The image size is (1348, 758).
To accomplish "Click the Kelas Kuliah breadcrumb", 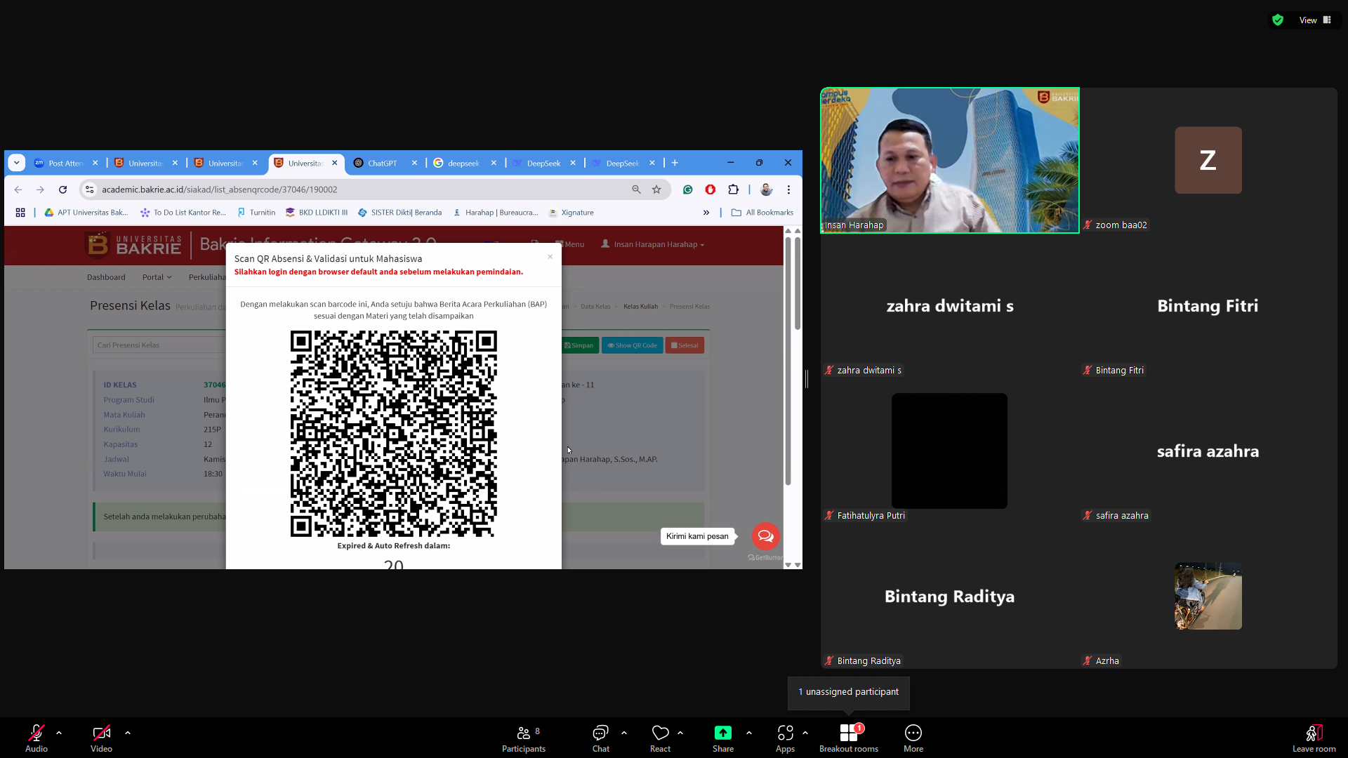I will click(x=640, y=307).
